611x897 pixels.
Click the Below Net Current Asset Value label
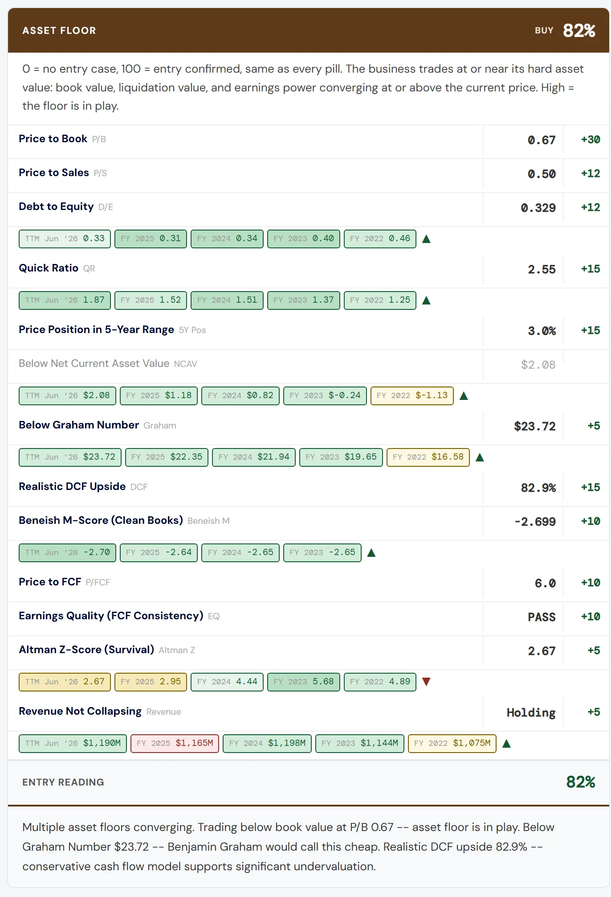(94, 363)
